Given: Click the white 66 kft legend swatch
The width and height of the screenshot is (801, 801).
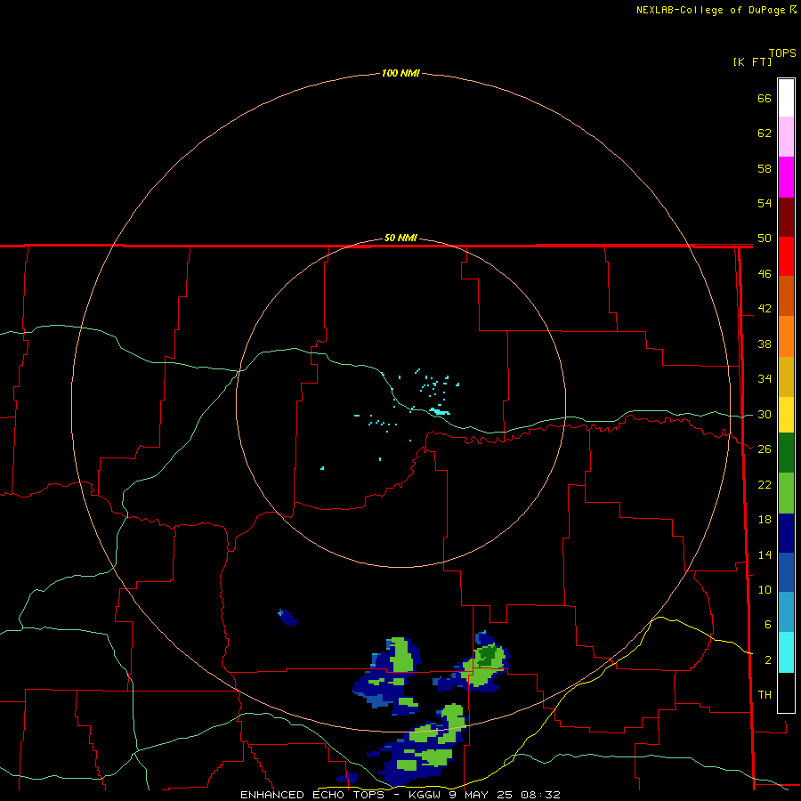Looking at the screenshot, I should coord(786,98).
